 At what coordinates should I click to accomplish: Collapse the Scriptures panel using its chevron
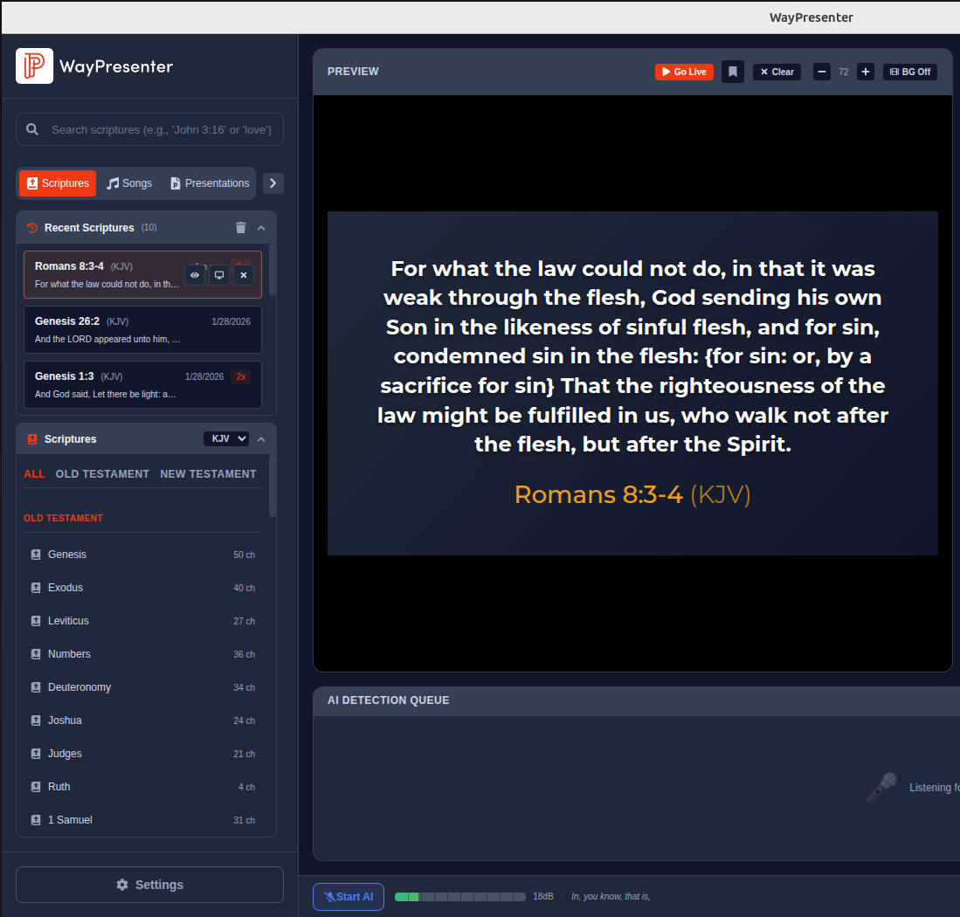pos(261,438)
